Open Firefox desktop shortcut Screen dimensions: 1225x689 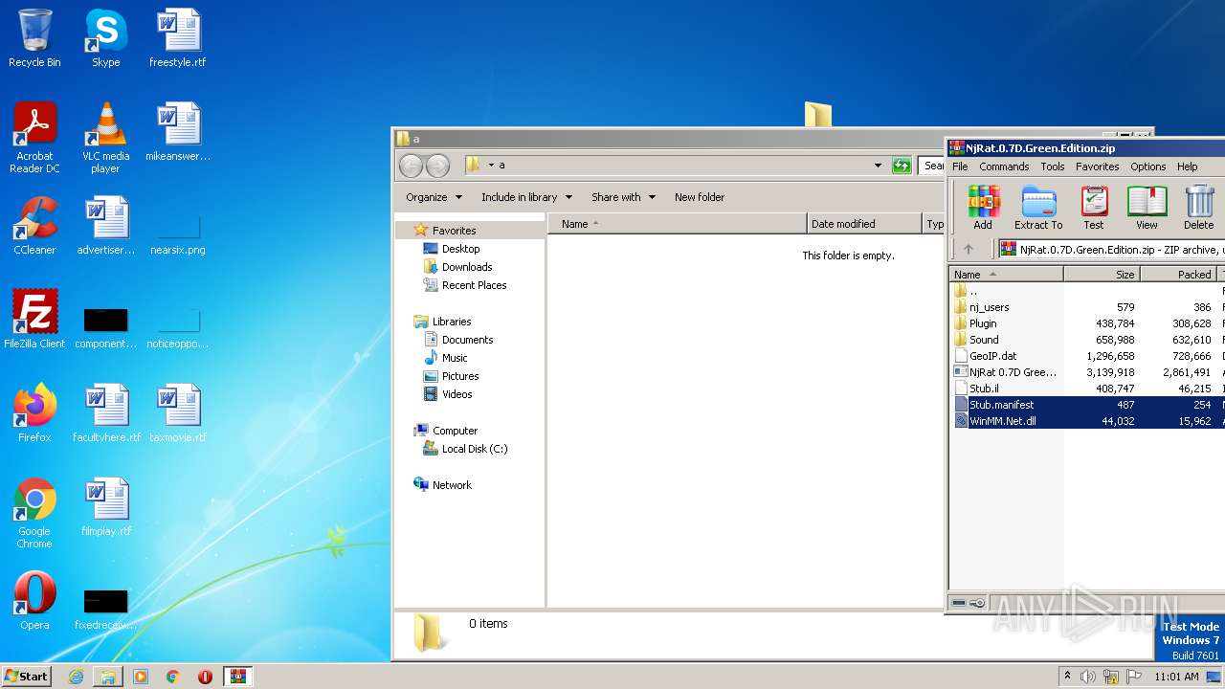[34, 413]
